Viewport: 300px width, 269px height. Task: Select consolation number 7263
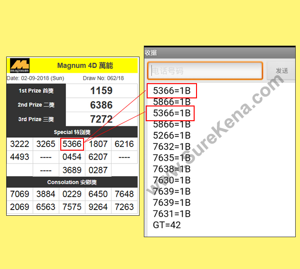(x=124, y=207)
